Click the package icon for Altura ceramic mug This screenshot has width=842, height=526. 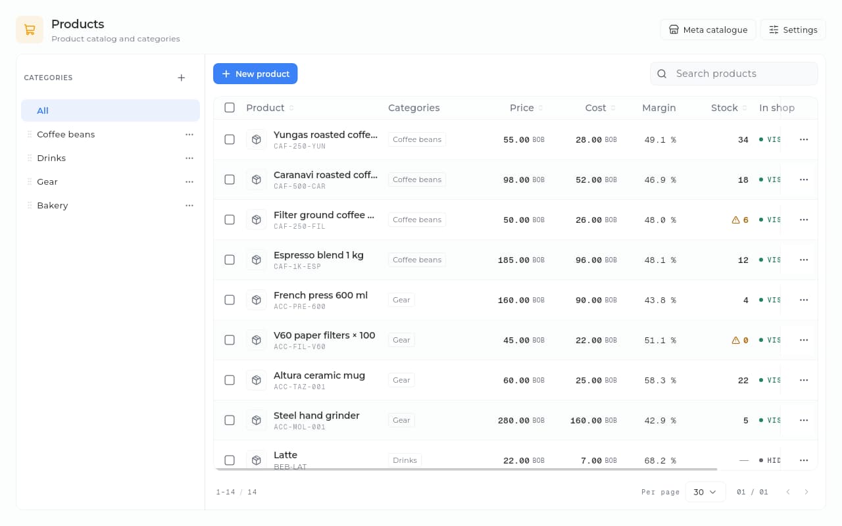[257, 380]
